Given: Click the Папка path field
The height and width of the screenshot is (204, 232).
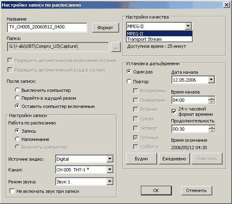Looking at the screenshot, I should (58, 47).
